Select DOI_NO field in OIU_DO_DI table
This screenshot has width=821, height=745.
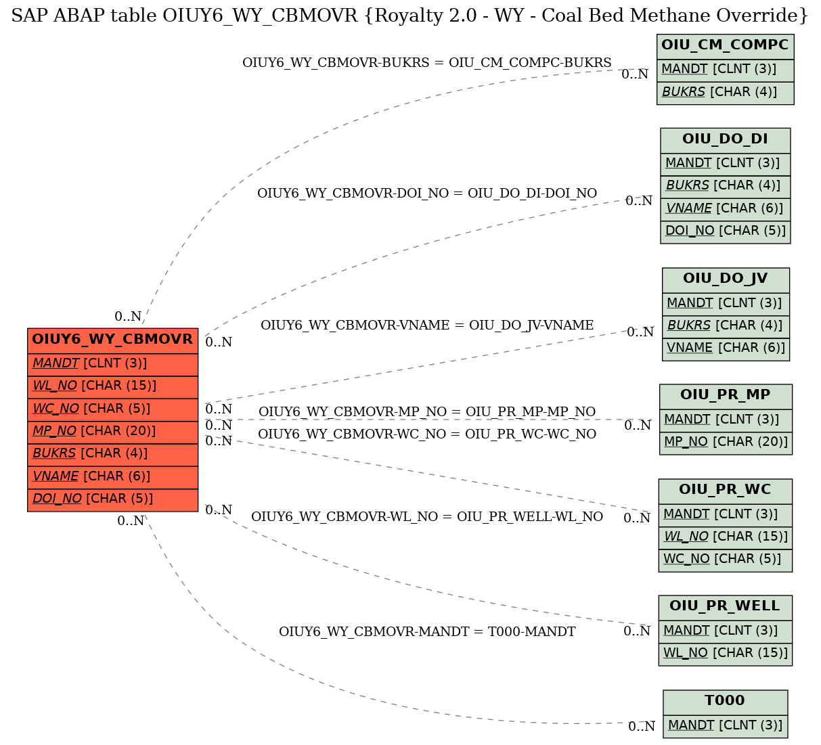pyautogui.click(x=726, y=231)
